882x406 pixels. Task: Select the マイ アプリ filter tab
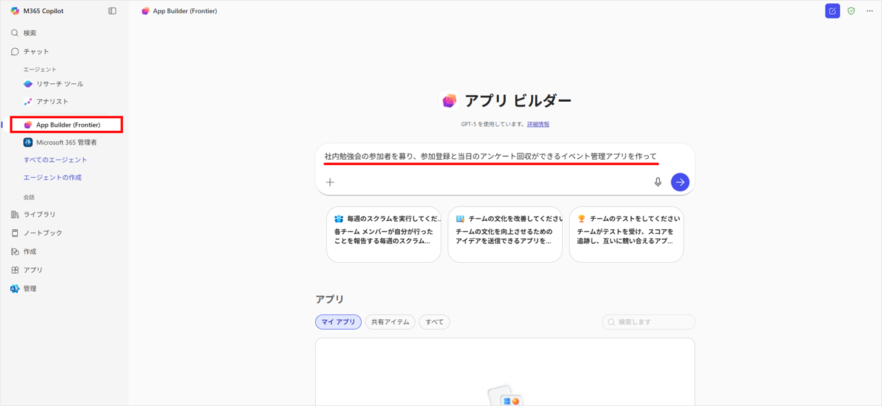coord(338,322)
